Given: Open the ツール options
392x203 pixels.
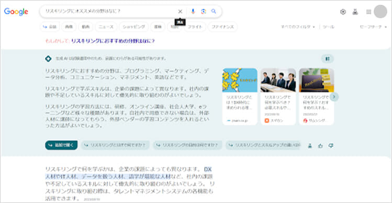Looking at the screenshot, I should (x=329, y=27).
